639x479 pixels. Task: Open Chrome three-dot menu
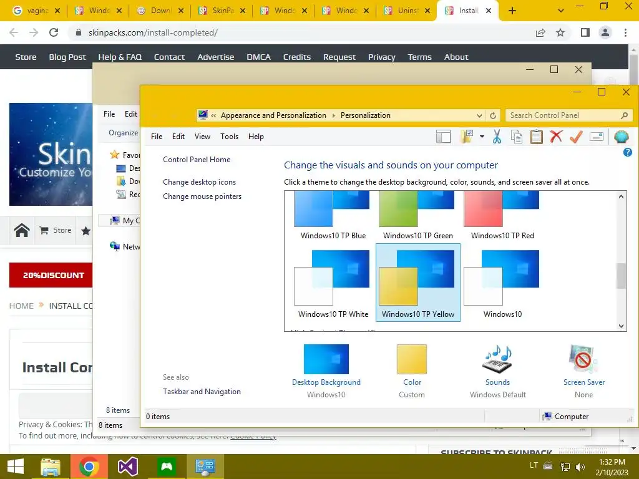coord(625,32)
